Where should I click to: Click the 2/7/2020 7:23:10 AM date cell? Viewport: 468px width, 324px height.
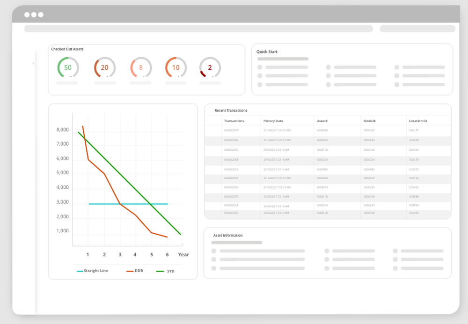[x=276, y=169]
